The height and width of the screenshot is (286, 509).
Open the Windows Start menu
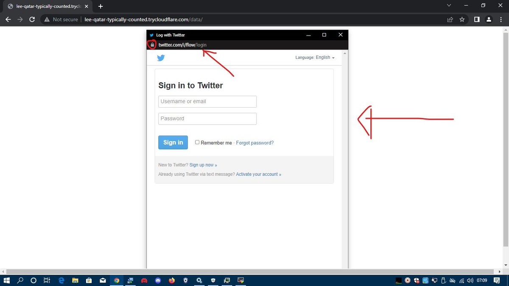point(6,280)
